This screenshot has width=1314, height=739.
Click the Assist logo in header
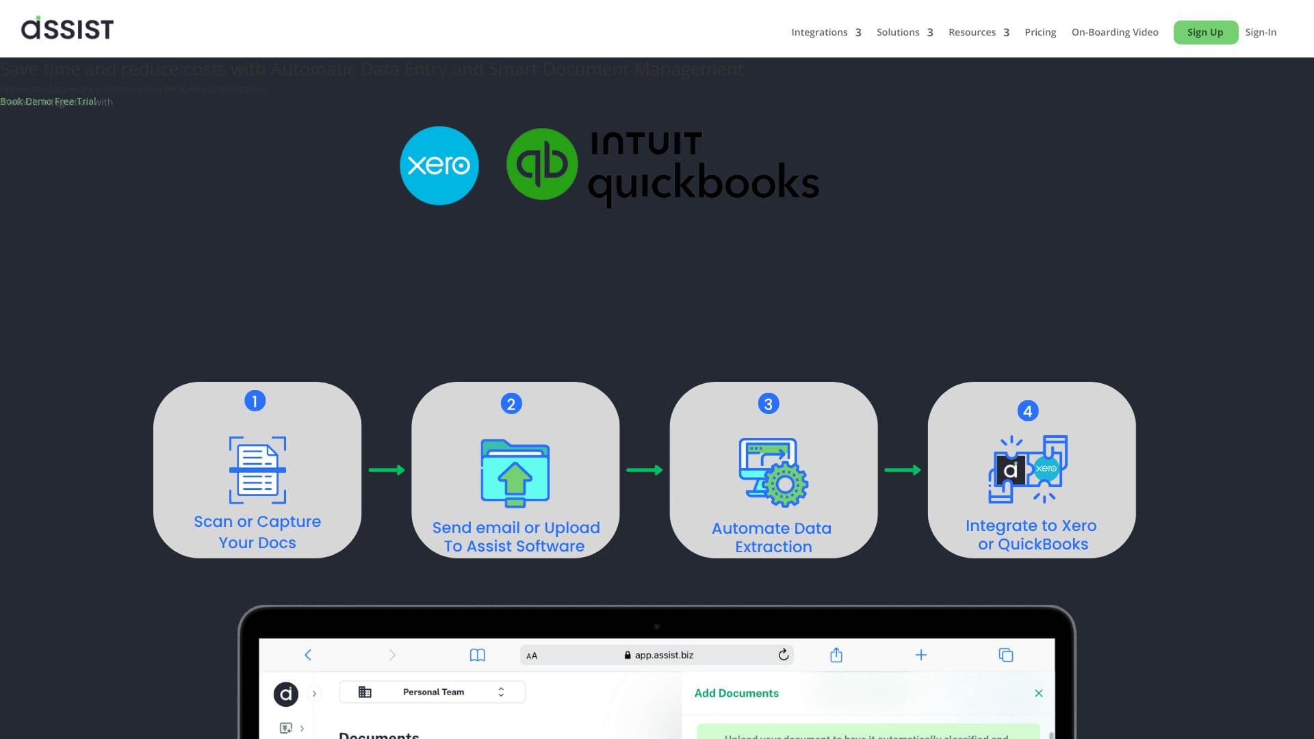(67, 28)
